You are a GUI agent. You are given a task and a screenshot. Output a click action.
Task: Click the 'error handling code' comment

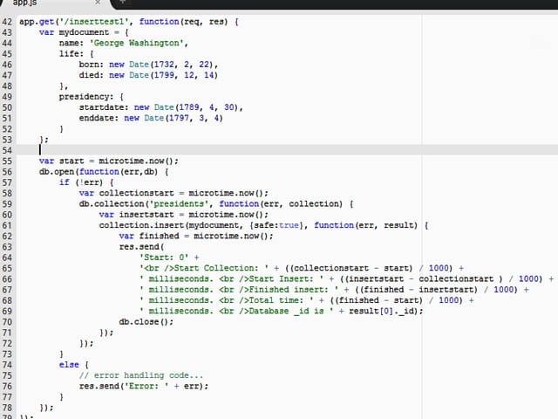(x=141, y=375)
